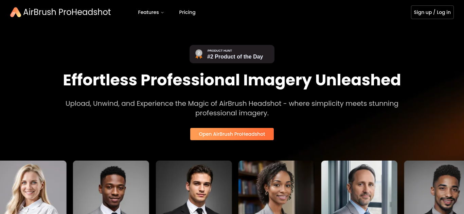Click the necktie of the black-suited man
The height and width of the screenshot is (214, 464).
tap(199, 211)
